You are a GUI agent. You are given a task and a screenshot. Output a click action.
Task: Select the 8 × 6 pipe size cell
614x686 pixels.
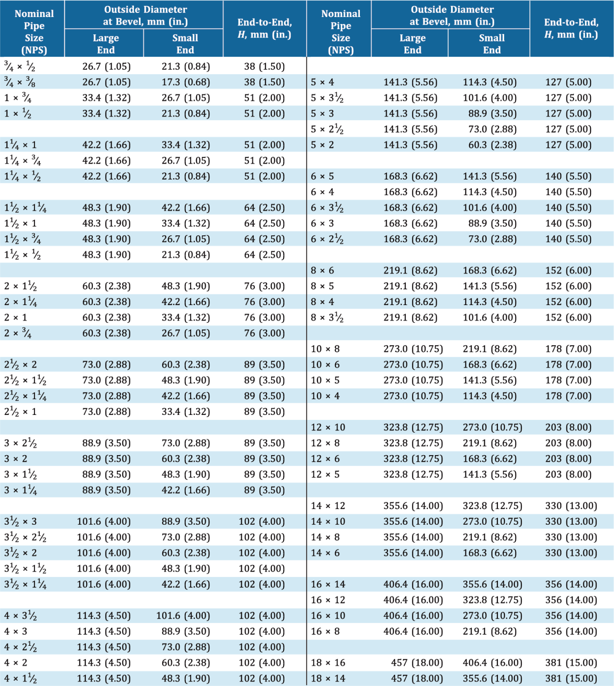point(322,271)
